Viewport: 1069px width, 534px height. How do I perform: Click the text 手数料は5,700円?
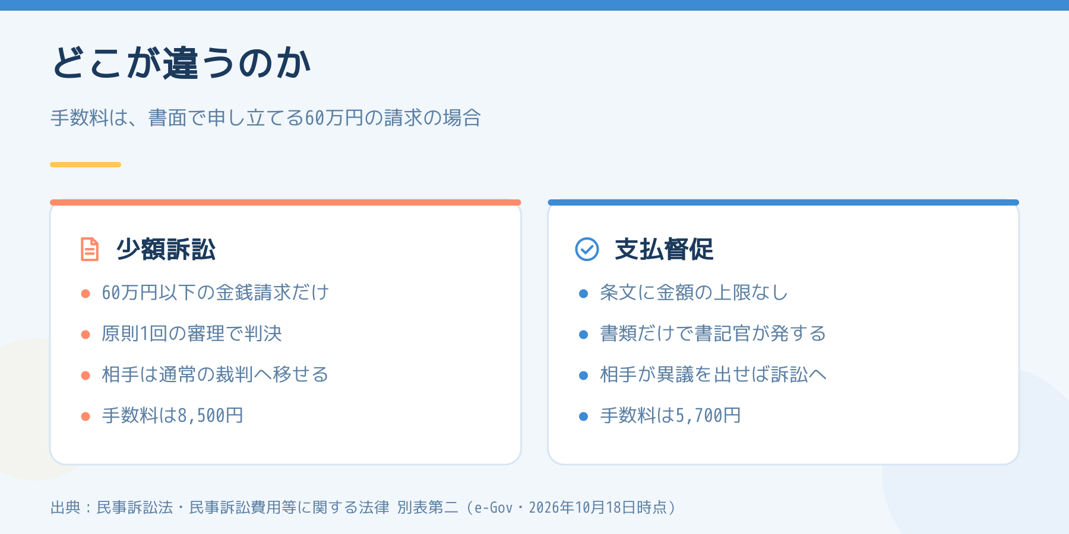[671, 415]
